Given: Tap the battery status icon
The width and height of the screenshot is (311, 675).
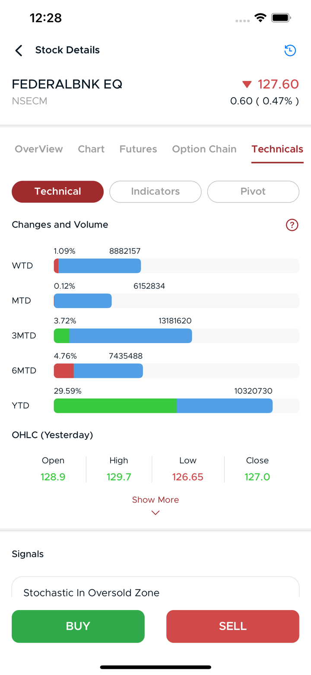Looking at the screenshot, I should point(281,18).
